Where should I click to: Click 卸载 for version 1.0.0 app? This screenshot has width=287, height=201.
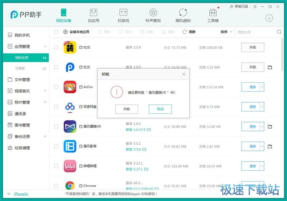253,67
